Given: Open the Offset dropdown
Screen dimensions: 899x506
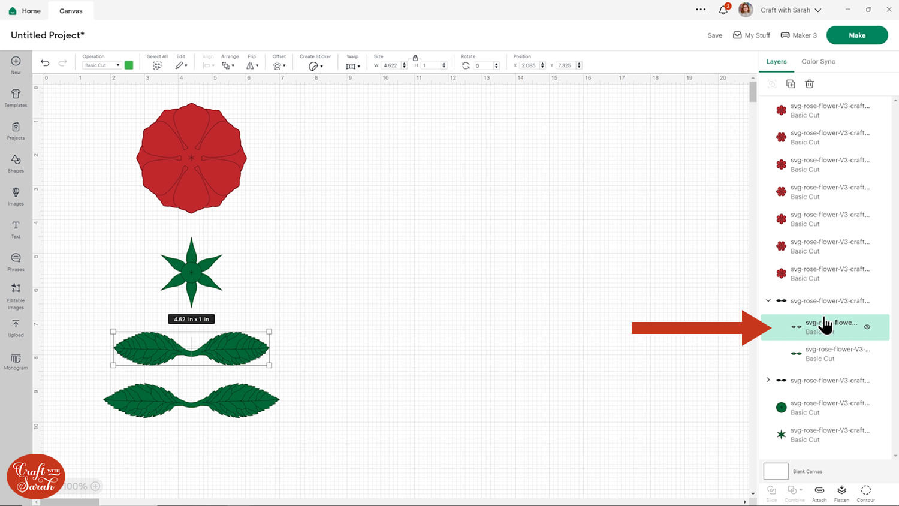Looking at the screenshot, I should 279,65.
